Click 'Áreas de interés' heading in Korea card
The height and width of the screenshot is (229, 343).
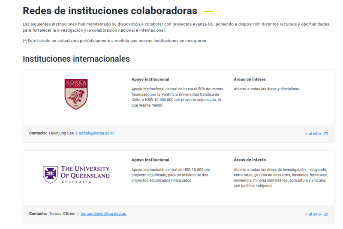pyautogui.click(x=250, y=80)
